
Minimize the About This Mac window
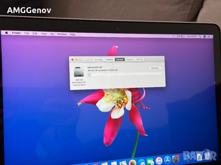pyautogui.click(x=76, y=59)
